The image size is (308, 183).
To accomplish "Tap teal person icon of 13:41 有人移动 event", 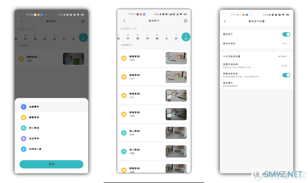I will (124, 133).
